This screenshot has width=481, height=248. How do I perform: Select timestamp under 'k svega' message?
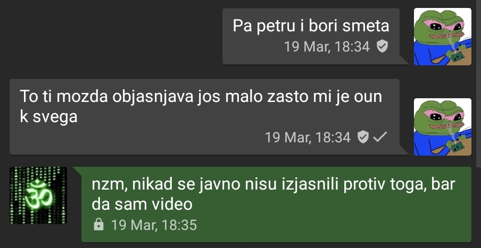308,137
